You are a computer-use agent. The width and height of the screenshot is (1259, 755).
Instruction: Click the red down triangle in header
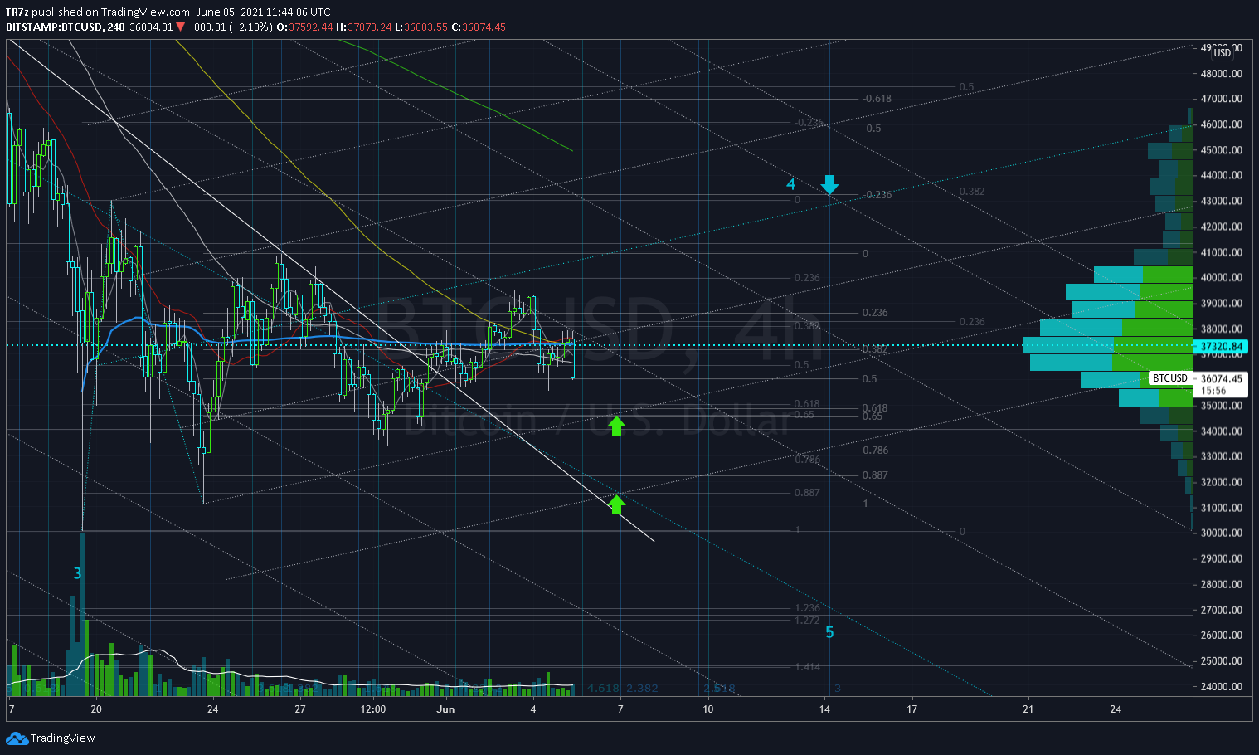(x=180, y=27)
